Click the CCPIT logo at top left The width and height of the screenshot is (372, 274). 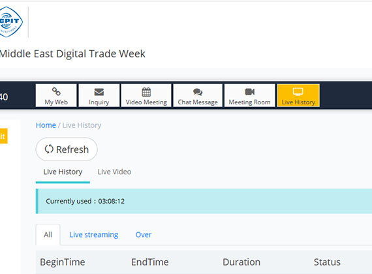[x=11, y=22]
